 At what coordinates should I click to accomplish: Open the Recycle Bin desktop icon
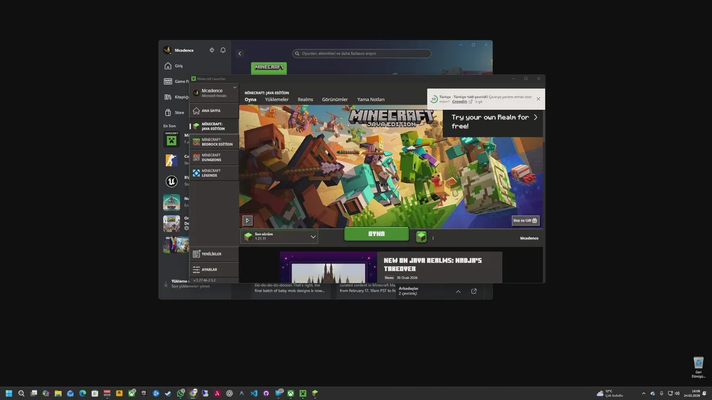699,367
